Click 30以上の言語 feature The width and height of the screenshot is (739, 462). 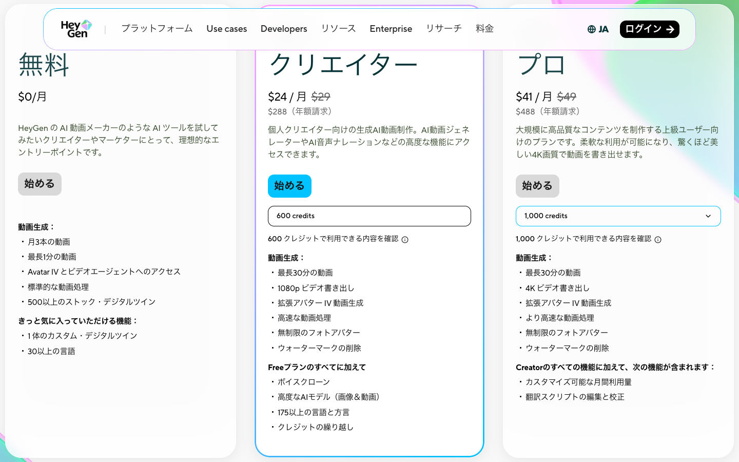point(51,351)
